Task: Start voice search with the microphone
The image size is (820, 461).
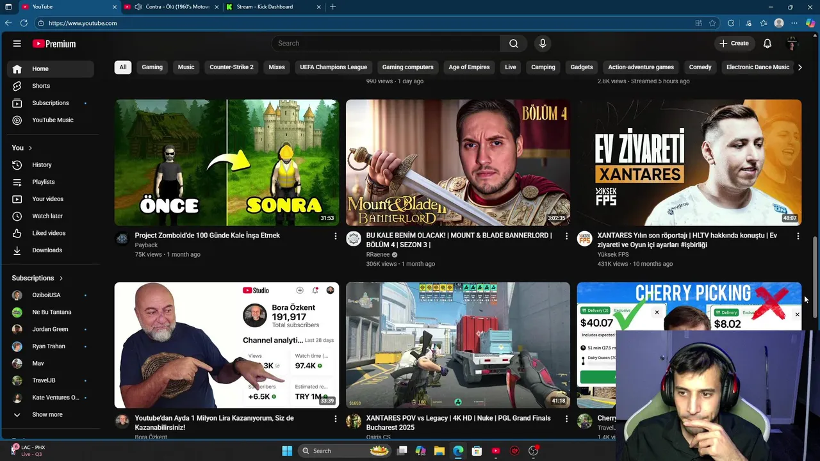Action: tap(543, 44)
